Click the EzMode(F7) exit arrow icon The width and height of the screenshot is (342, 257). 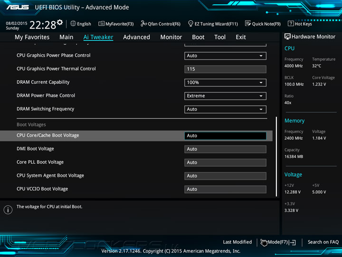[293, 242]
